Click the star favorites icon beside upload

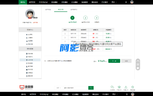coord(133,87)
